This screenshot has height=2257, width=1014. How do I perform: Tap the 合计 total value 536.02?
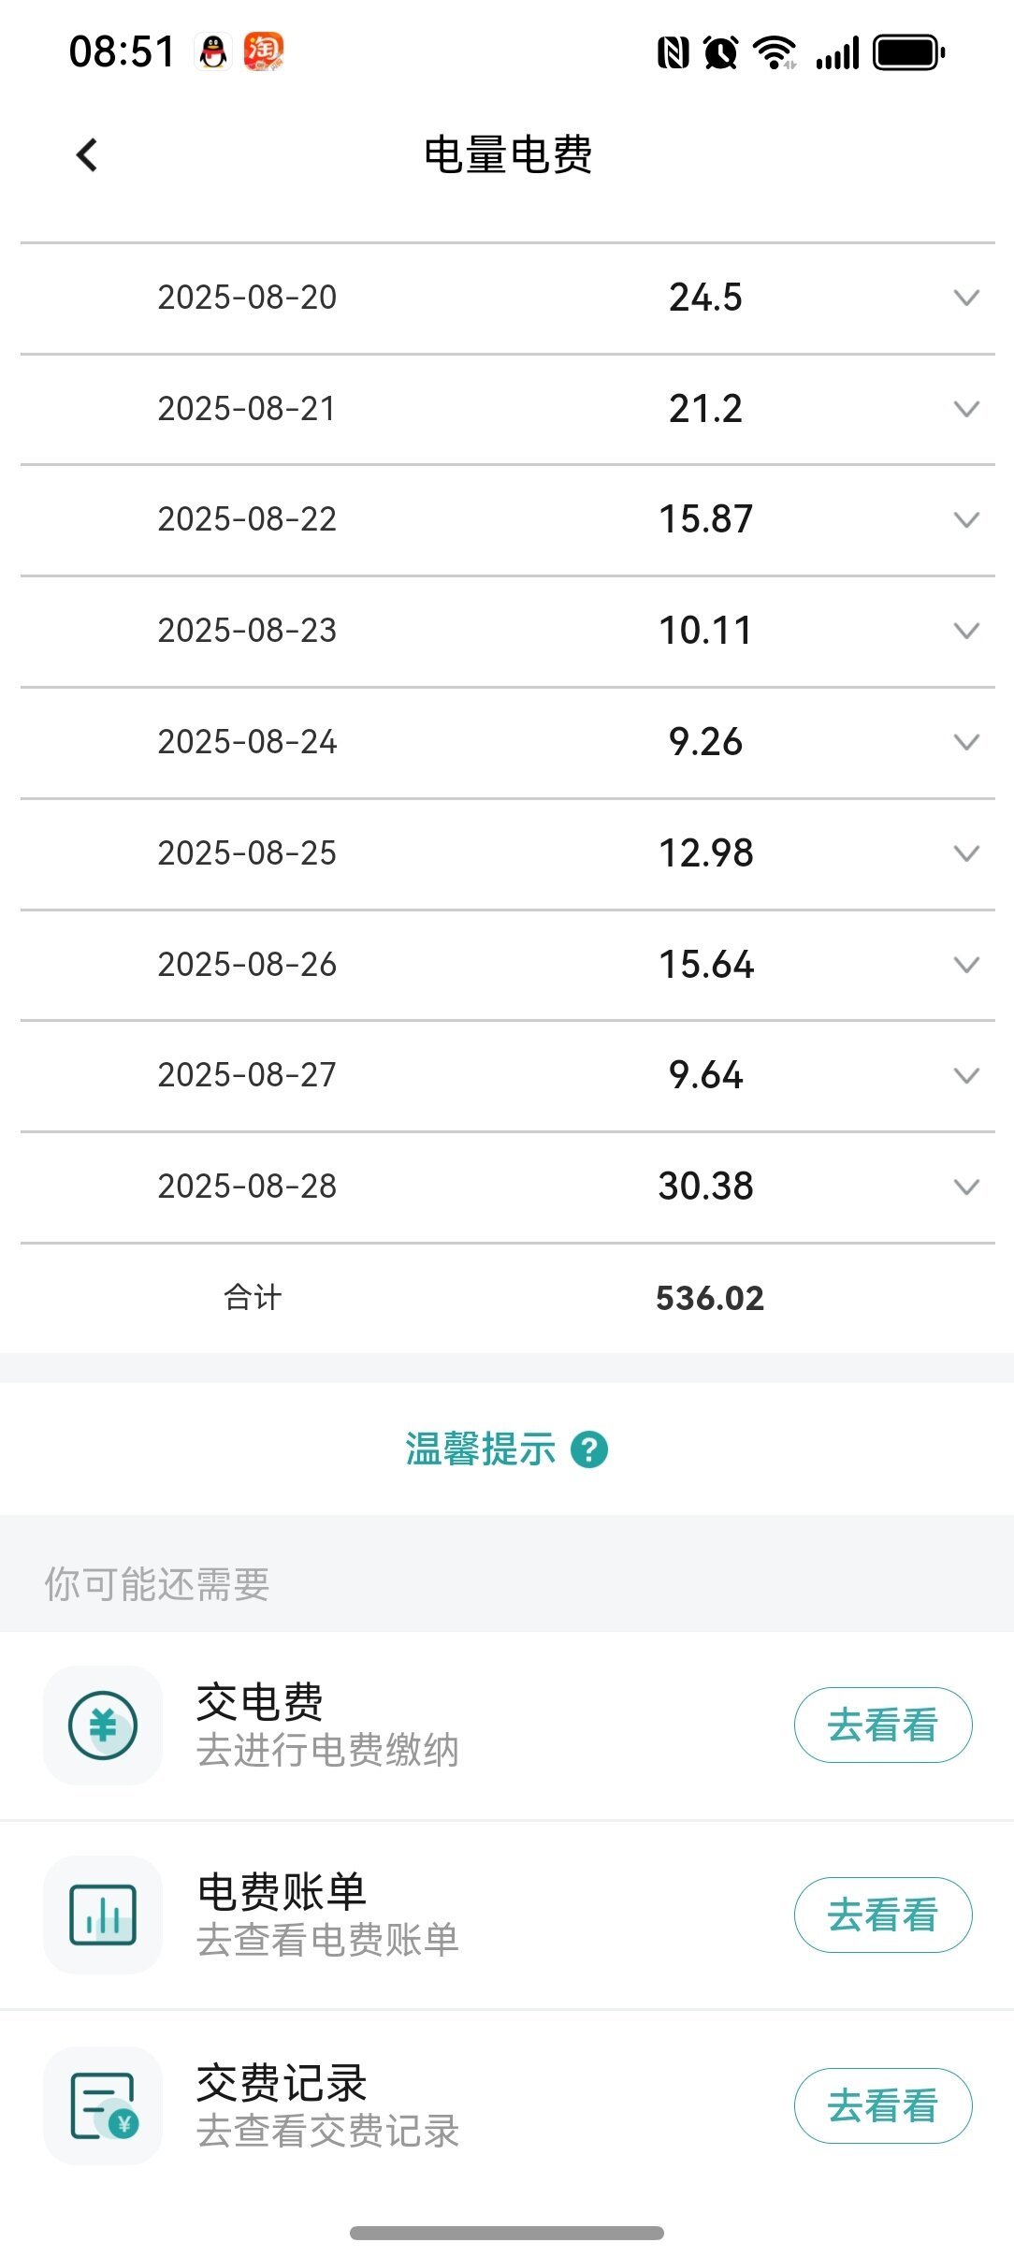pyautogui.click(x=709, y=1298)
